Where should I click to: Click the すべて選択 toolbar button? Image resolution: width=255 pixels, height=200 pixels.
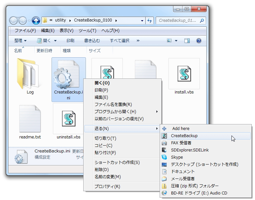[120, 40]
